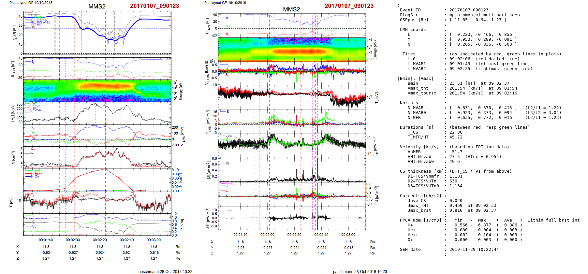Click the 'Event ID' label in the text panel
588x274 pixels.
pos(410,10)
